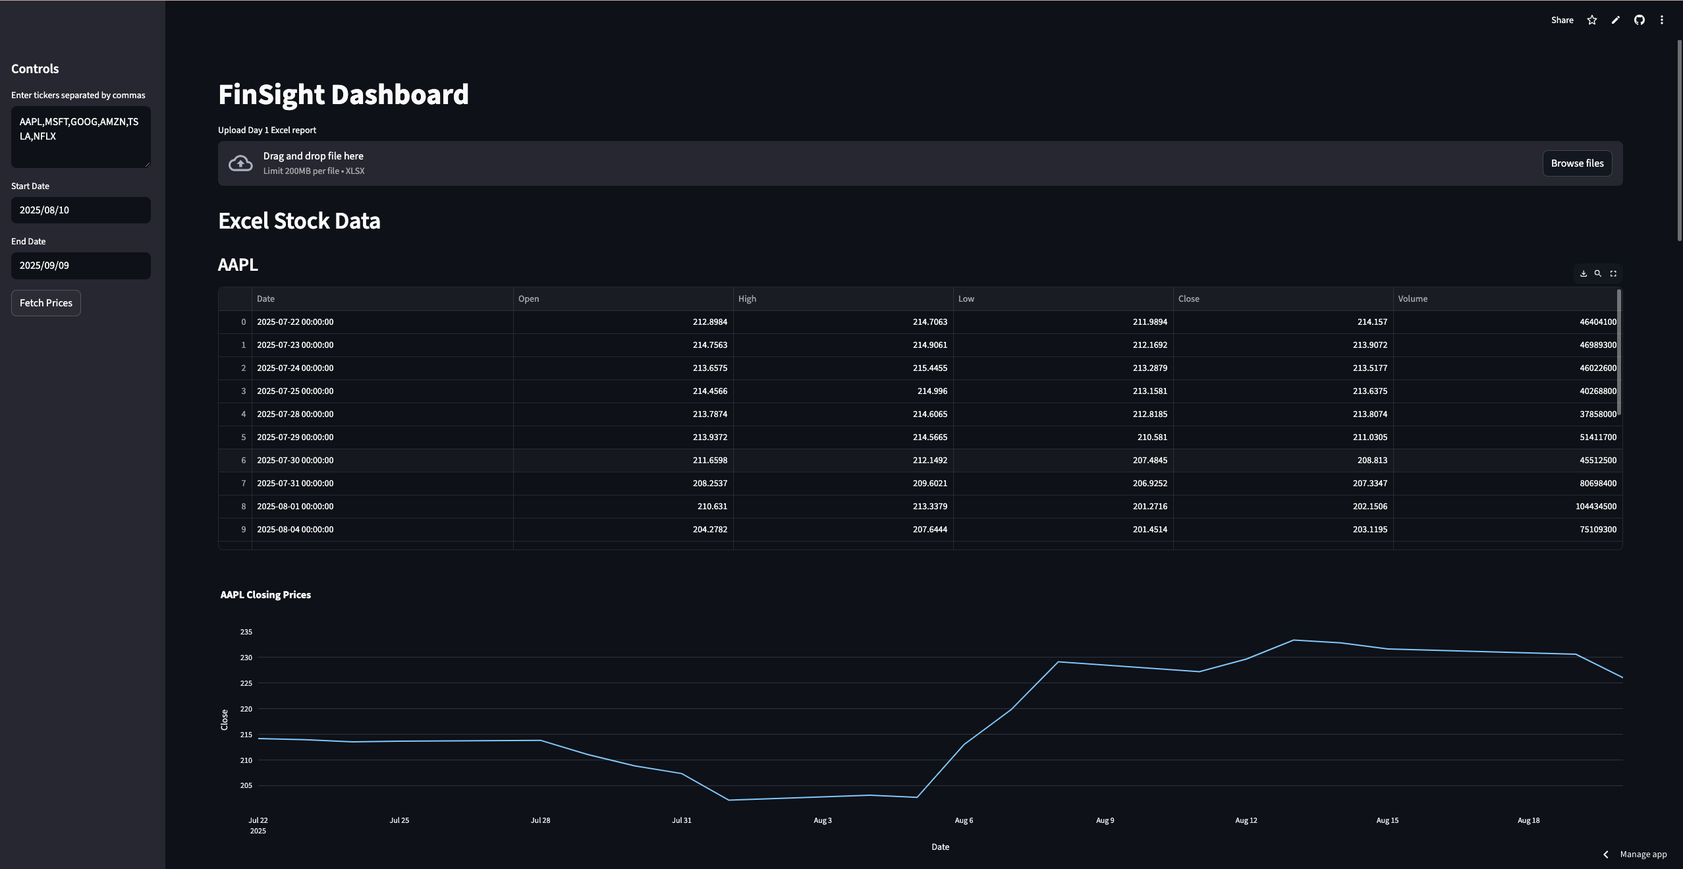Select Low value 210.581

pos(1063,437)
